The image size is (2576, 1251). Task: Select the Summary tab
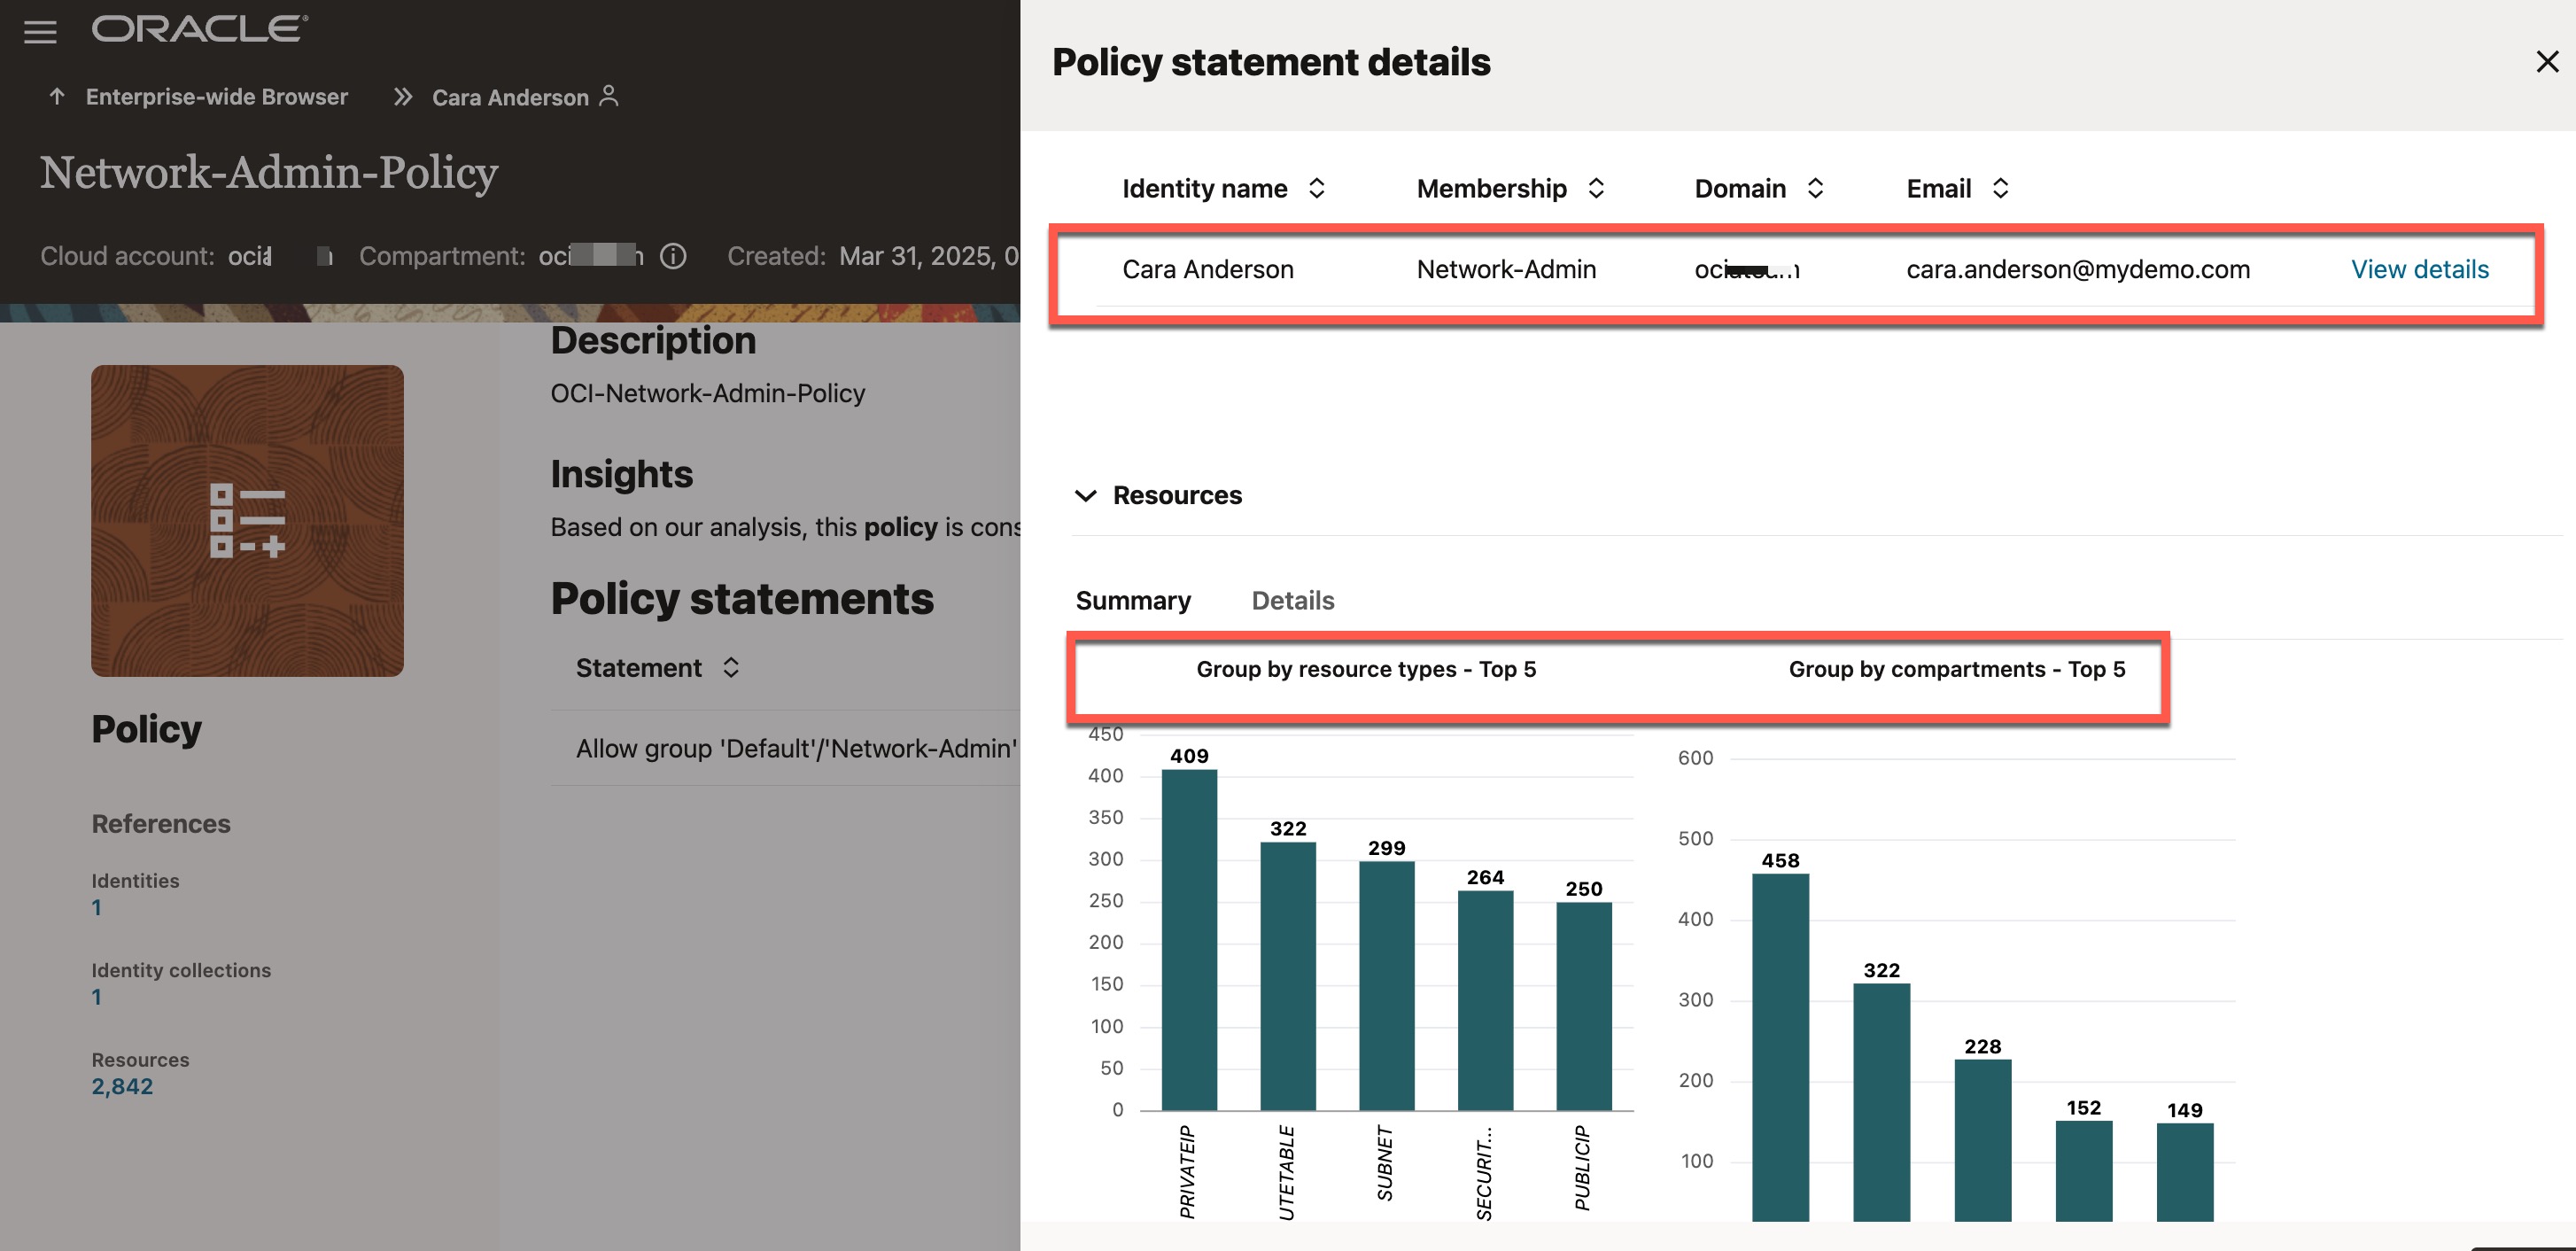1132,600
